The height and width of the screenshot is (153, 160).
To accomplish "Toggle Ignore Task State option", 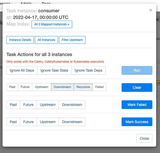I will [54, 70].
